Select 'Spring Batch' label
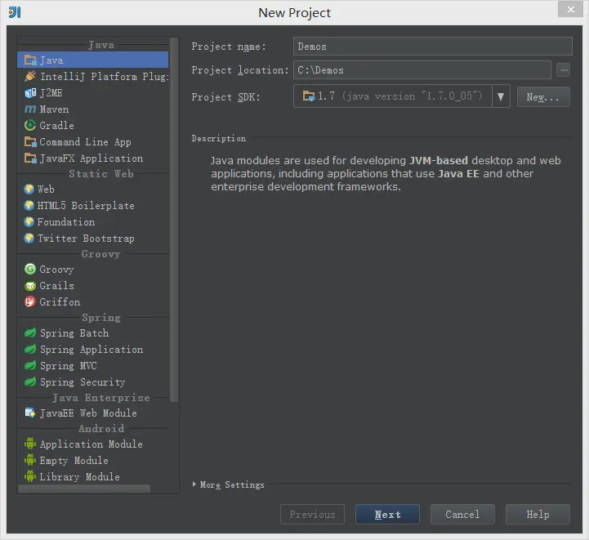 coord(74,332)
